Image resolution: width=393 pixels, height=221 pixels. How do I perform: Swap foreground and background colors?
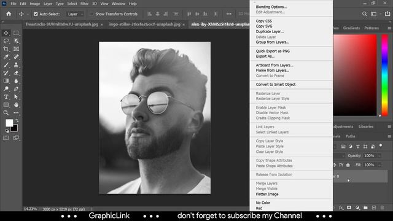tap(17, 120)
